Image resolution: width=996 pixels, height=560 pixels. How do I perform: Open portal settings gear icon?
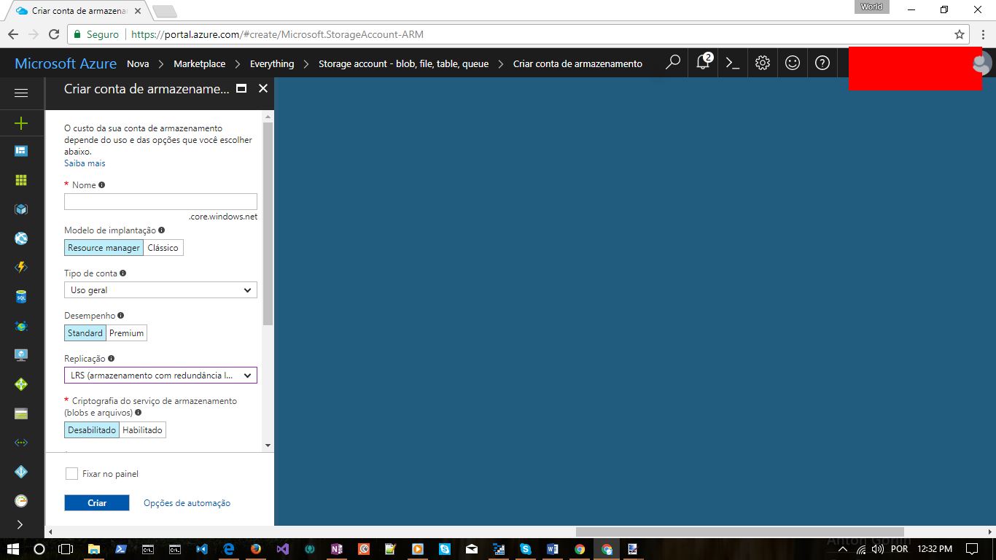click(763, 63)
